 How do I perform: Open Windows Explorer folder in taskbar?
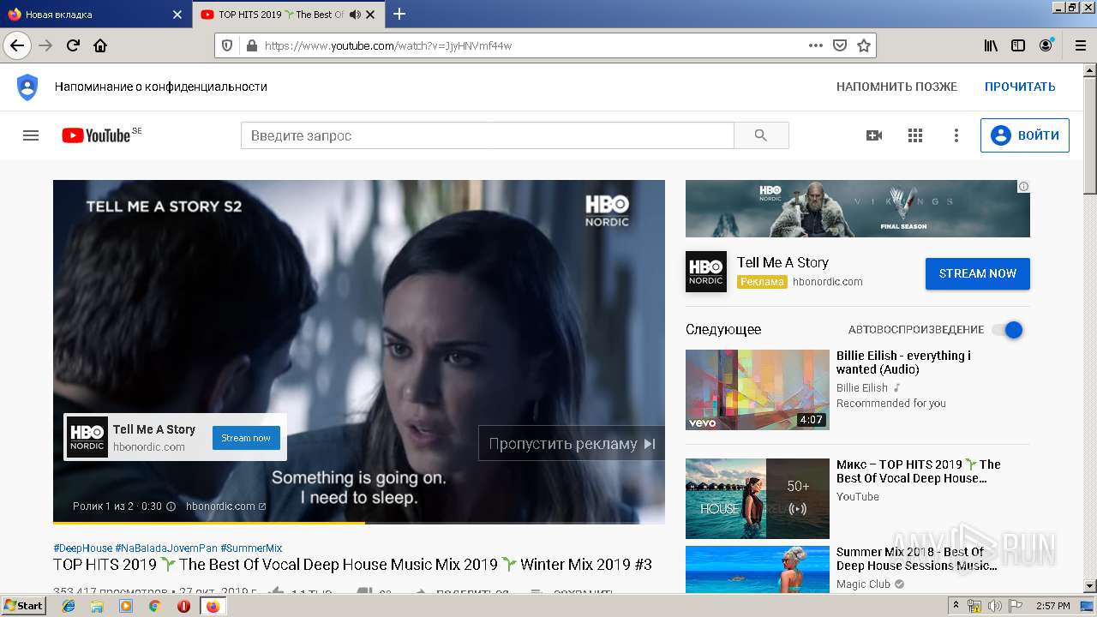97,606
